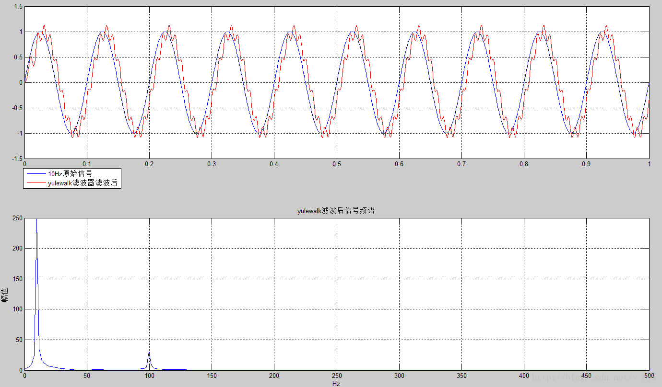Click the y-axis label '幅值'

5,294
